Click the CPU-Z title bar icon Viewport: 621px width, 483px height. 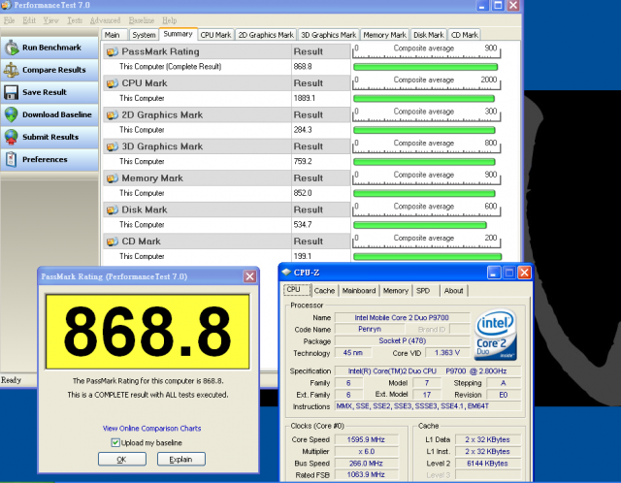pos(286,273)
